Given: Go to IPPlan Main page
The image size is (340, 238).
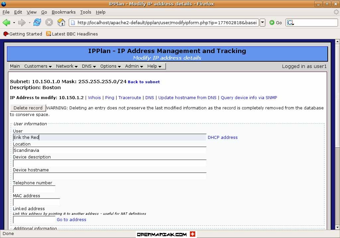Looking at the screenshot, I should click(15, 66).
